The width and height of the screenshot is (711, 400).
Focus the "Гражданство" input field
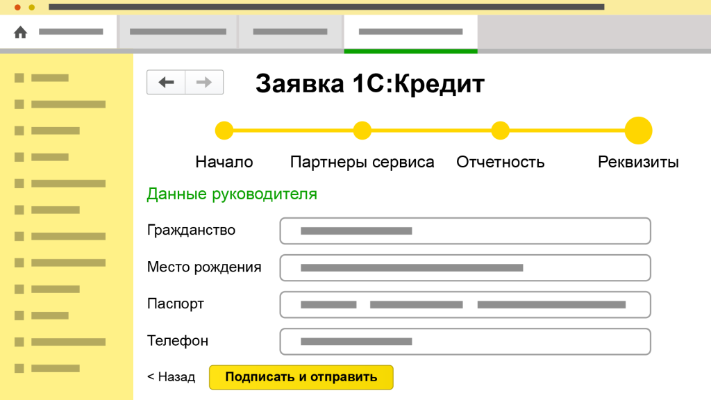[x=465, y=231]
